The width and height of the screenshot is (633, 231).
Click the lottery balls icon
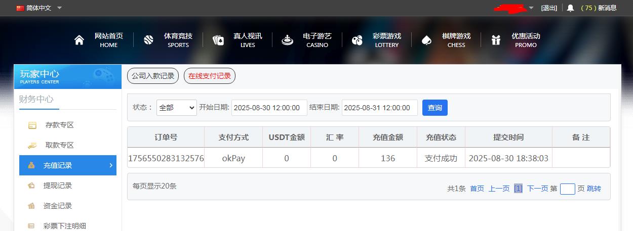357,40
